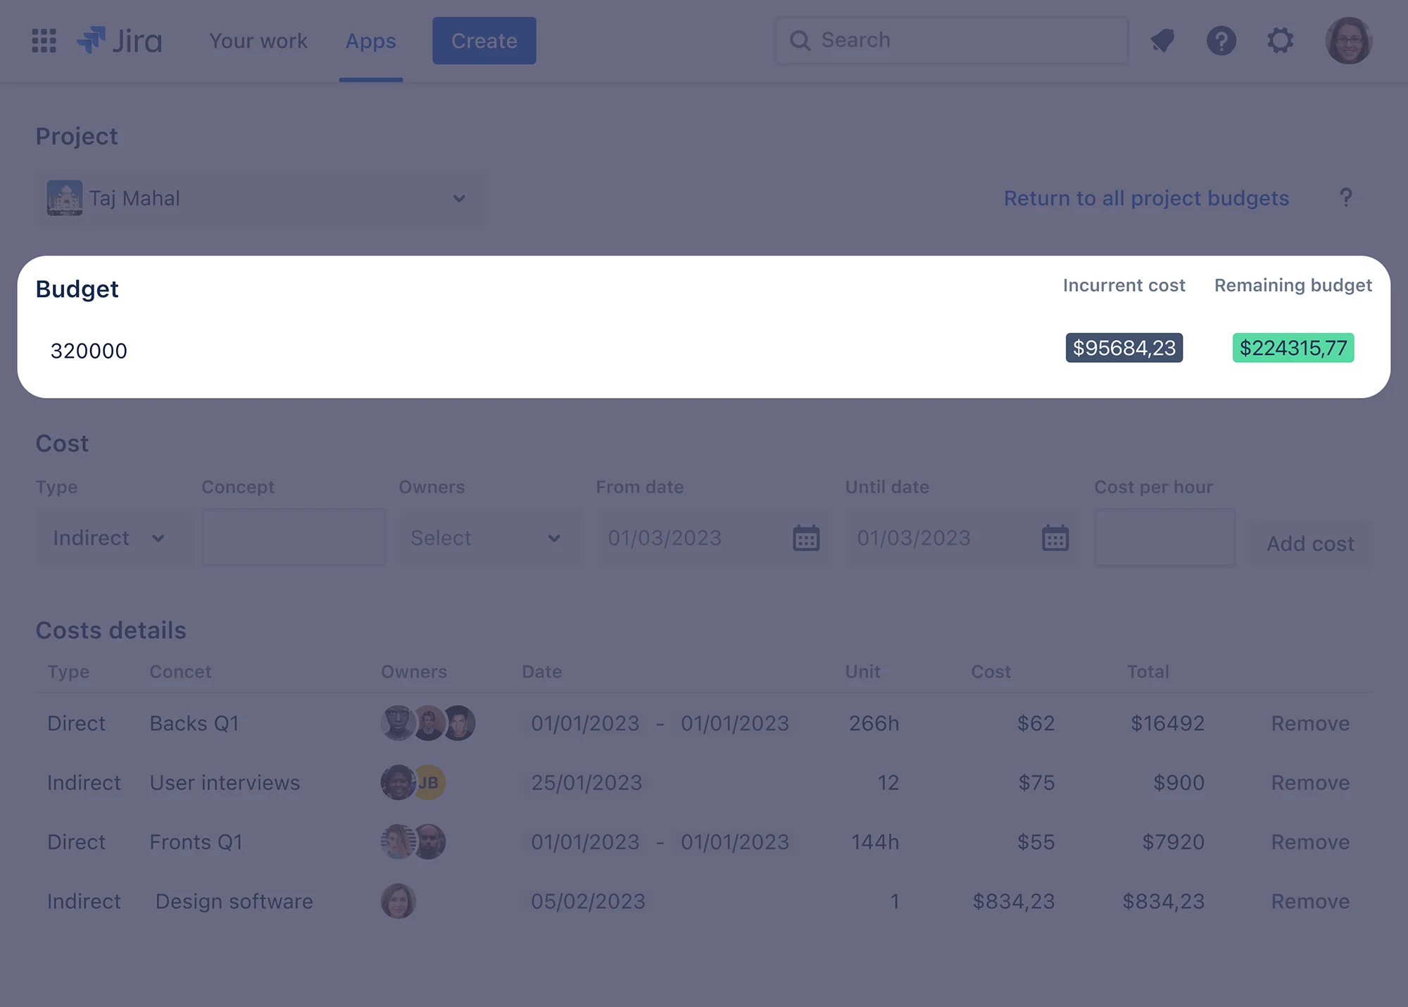Click the Concept input field

[294, 537]
